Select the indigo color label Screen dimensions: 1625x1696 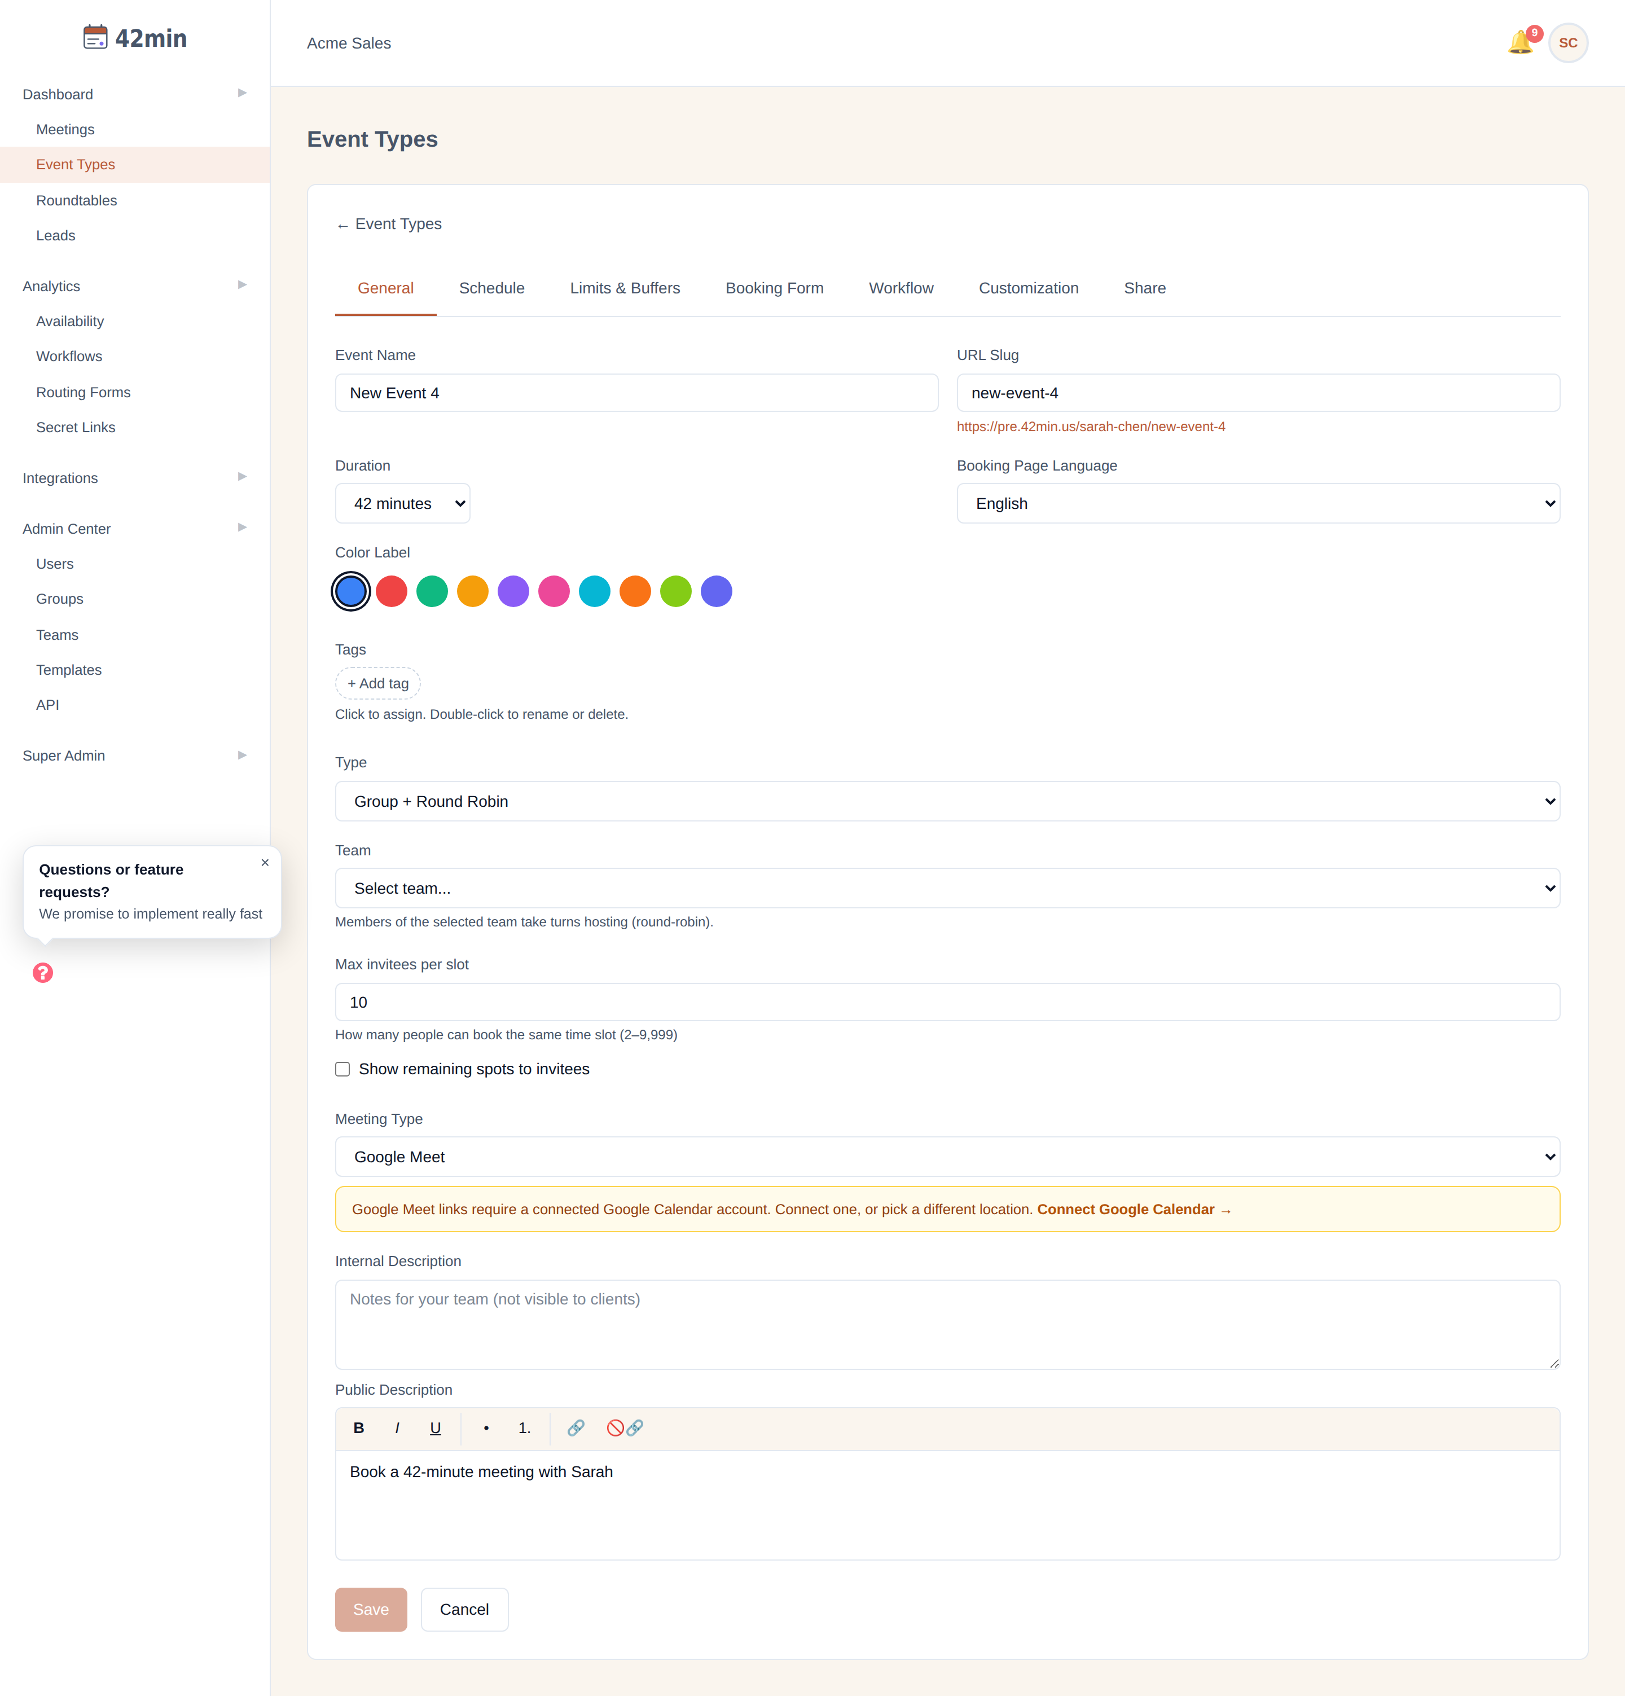pyautogui.click(x=717, y=592)
